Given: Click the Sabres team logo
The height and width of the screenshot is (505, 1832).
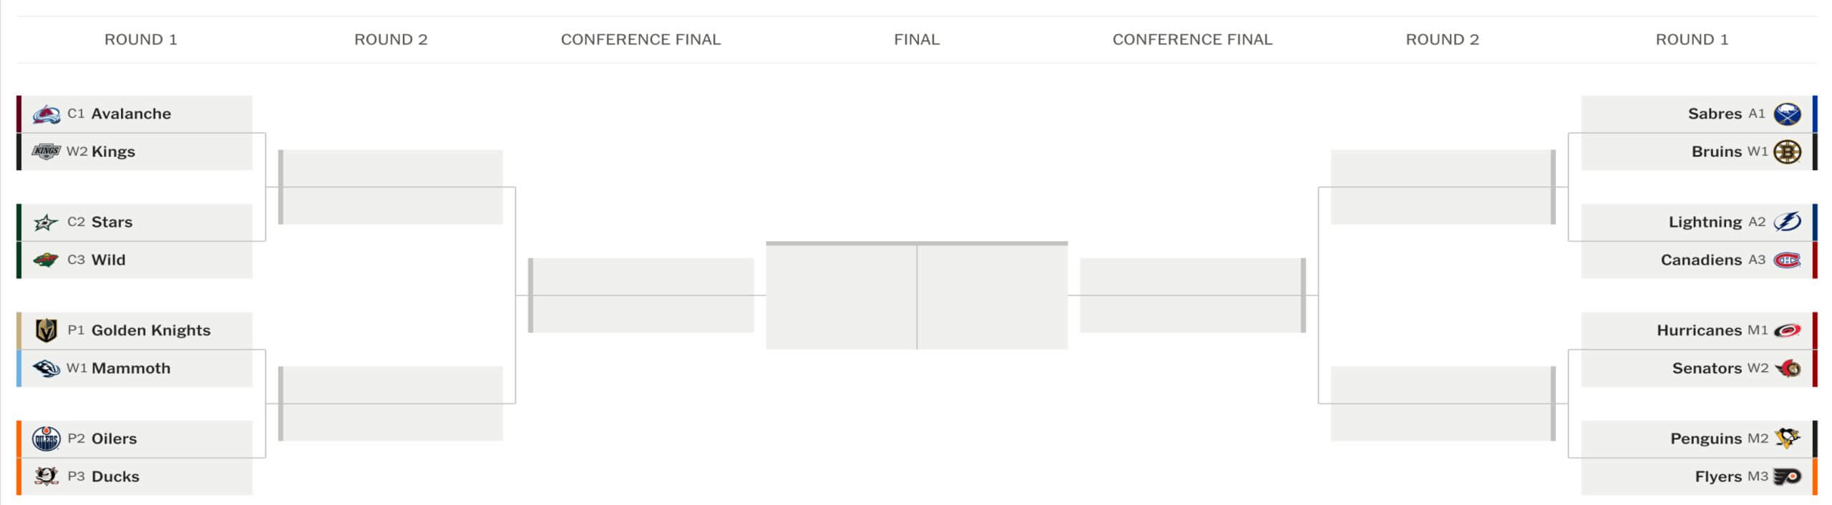Looking at the screenshot, I should (1787, 114).
